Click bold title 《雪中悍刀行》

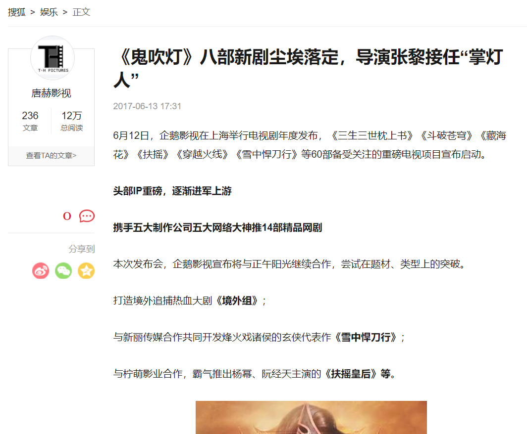(x=366, y=337)
